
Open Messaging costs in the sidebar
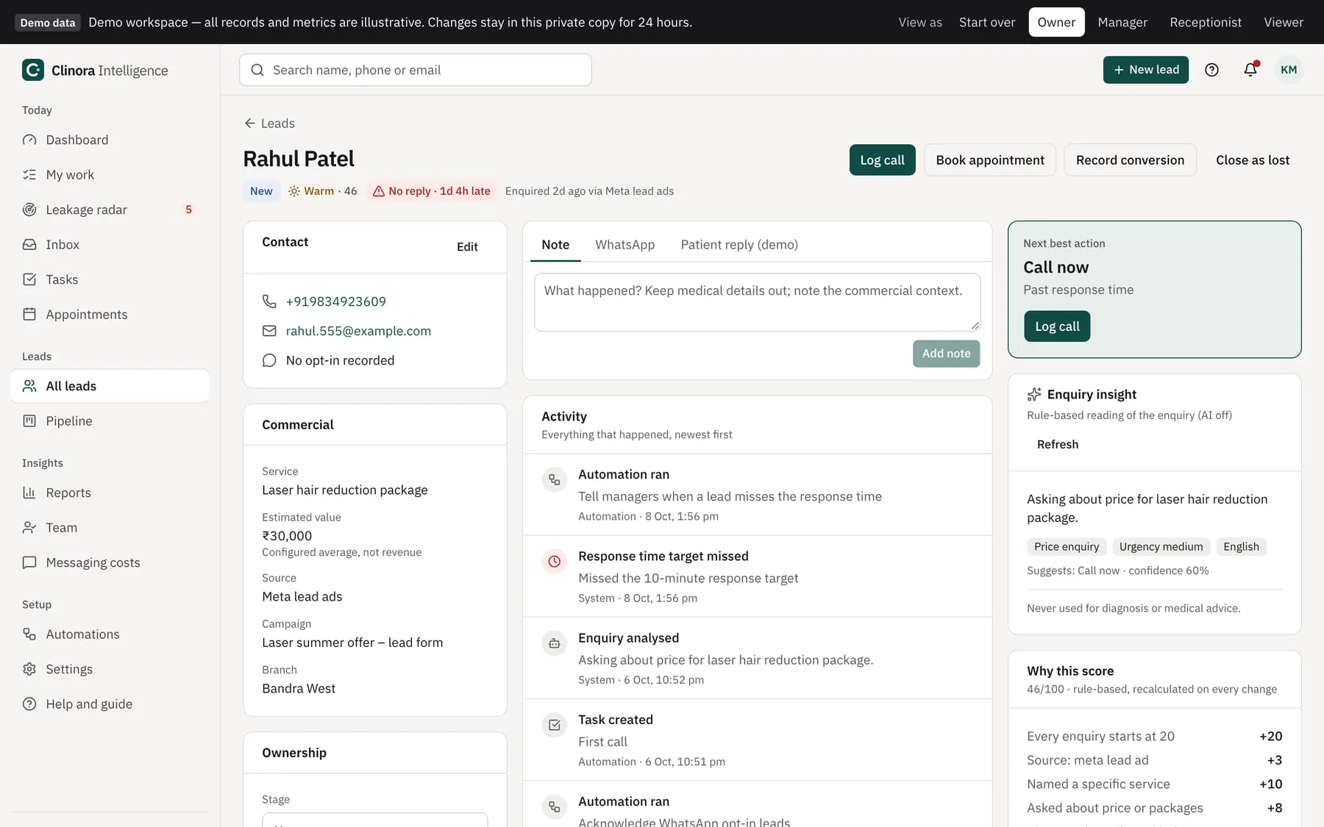[110, 562]
